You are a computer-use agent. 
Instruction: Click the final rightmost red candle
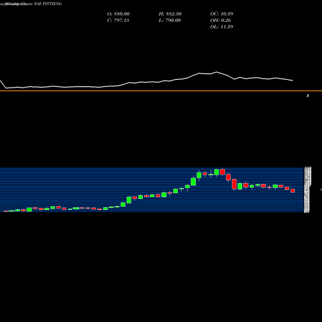[292, 191]
